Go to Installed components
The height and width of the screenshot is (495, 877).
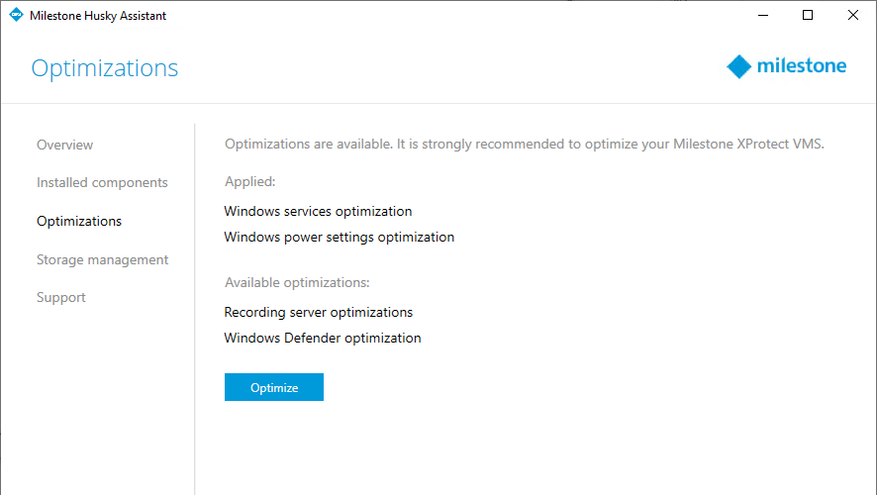coord(102,182)
